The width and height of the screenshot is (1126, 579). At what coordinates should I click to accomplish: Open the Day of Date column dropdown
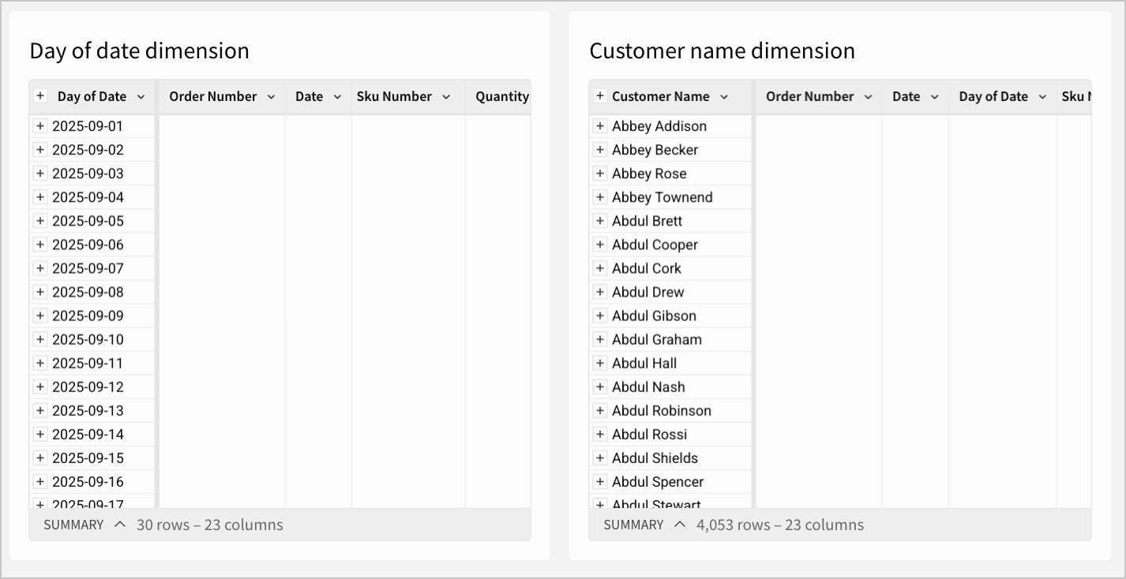143,95
